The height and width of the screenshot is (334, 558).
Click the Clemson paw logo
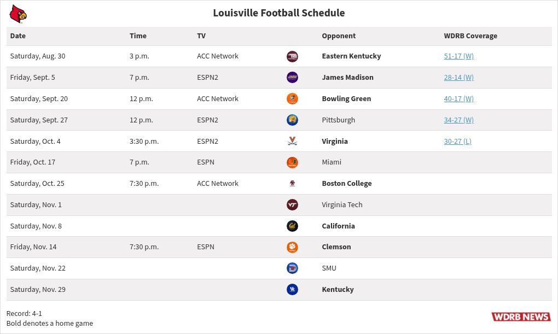(292, 247)
